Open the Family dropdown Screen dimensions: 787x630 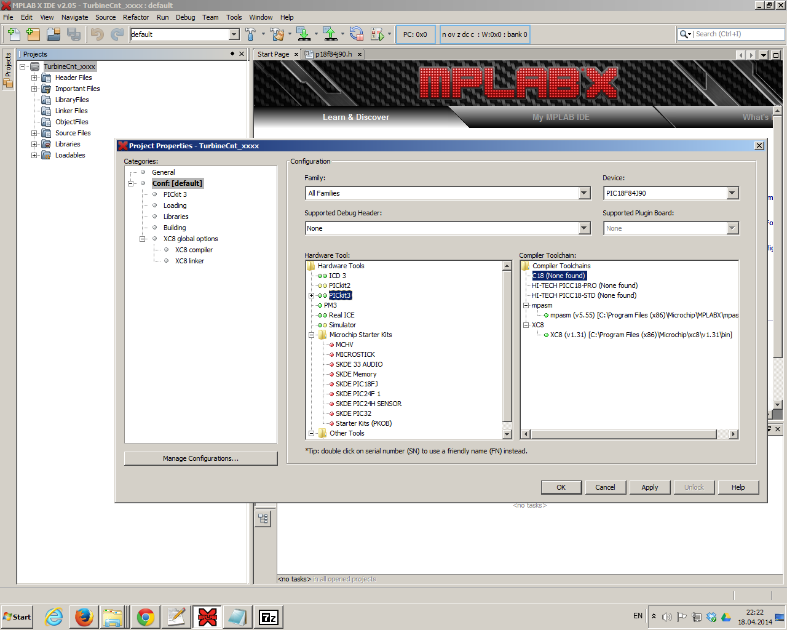[585, 193]
